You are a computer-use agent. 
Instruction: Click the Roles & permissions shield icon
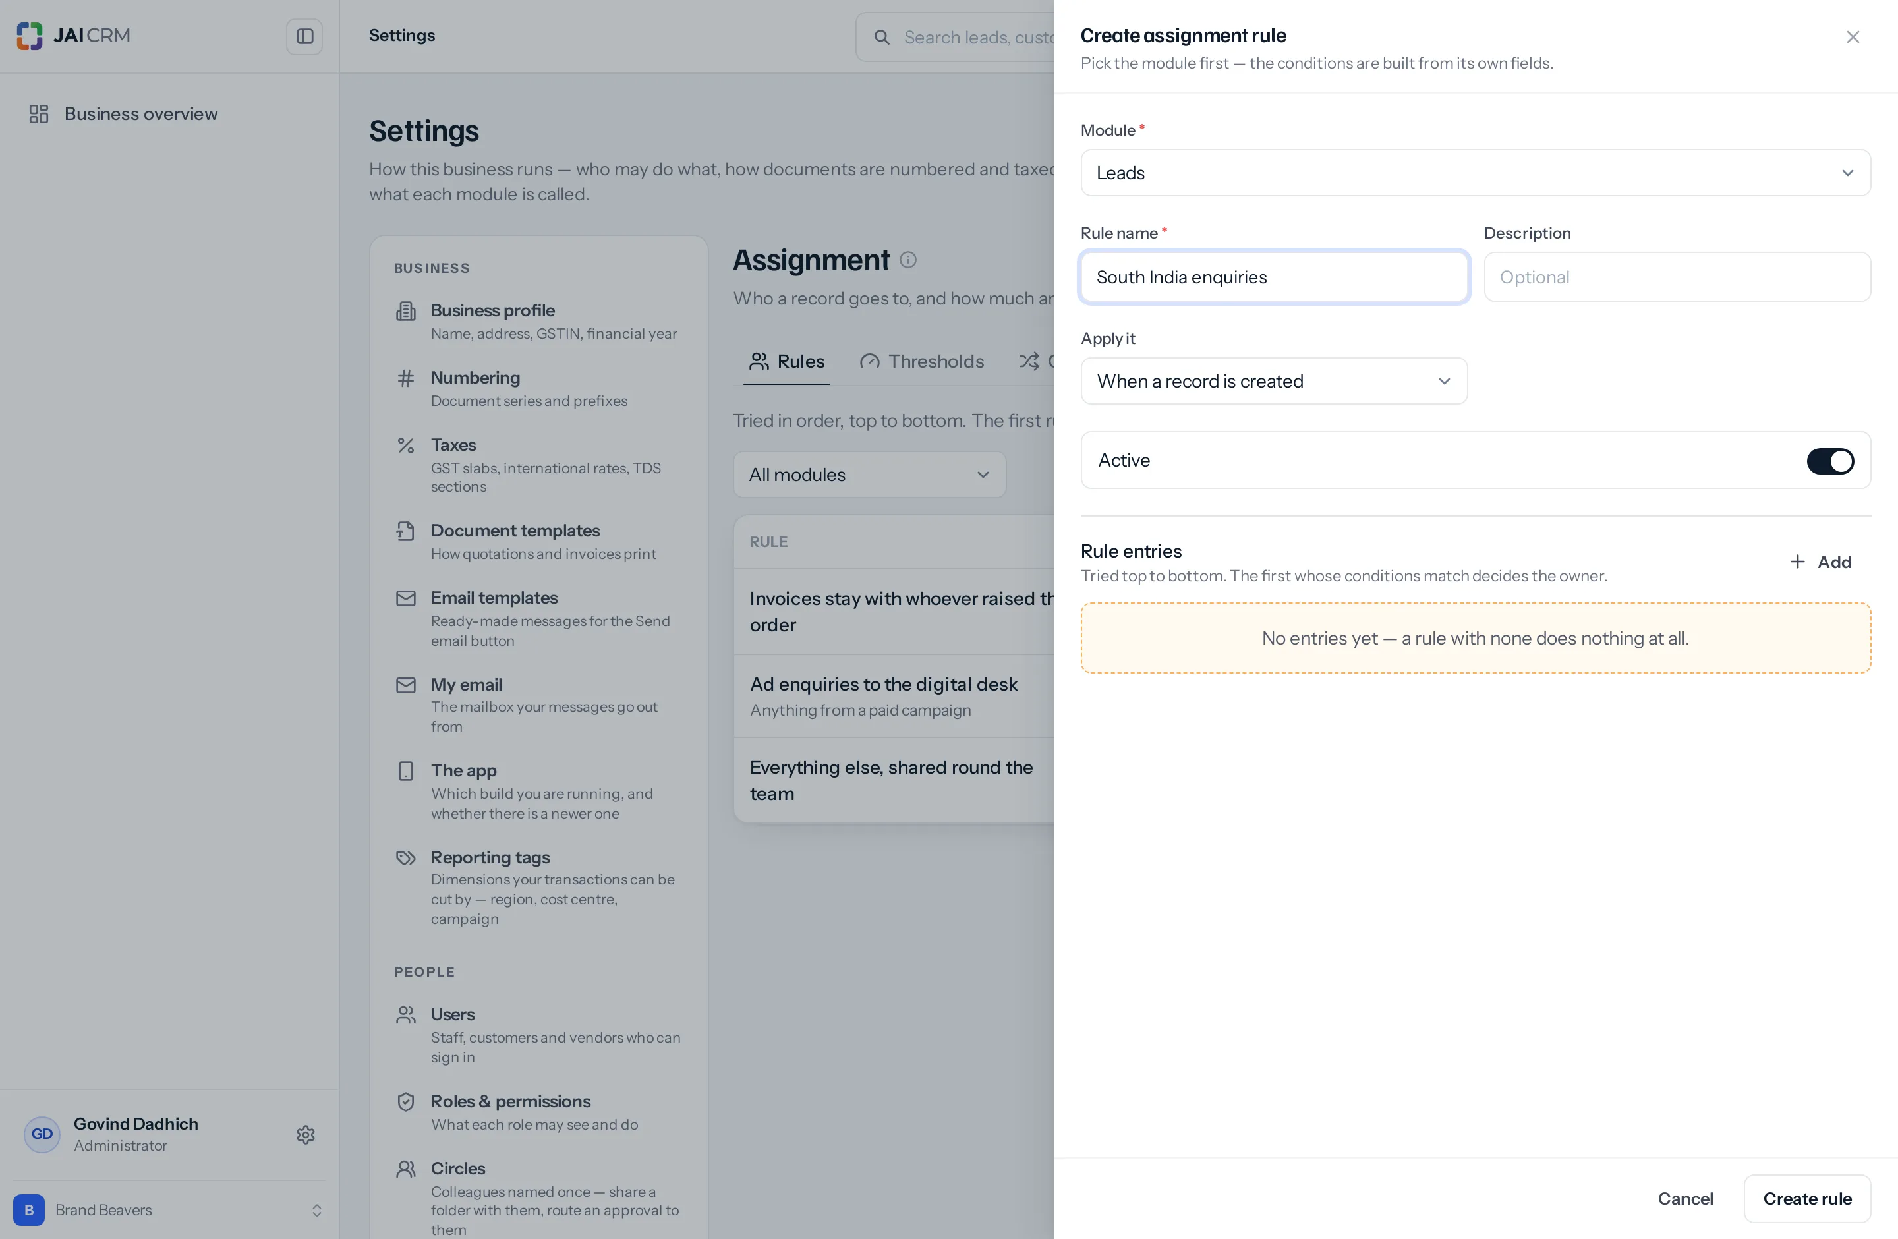(406, 1102)
